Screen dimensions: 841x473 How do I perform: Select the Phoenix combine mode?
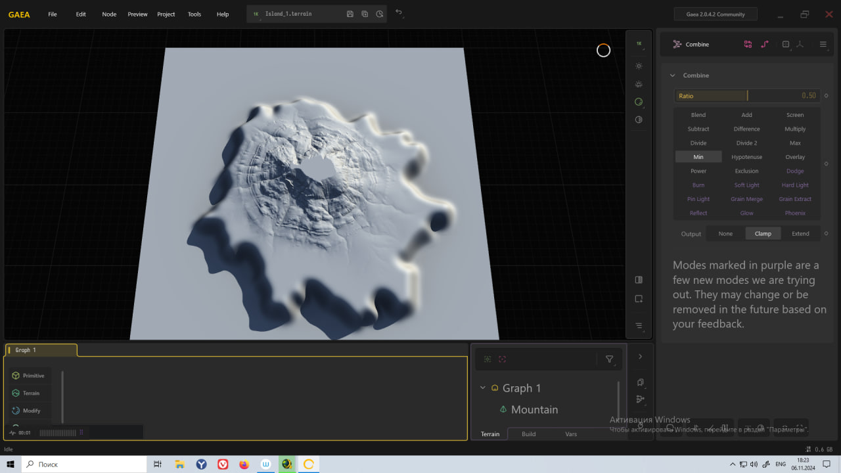(795, 213)
